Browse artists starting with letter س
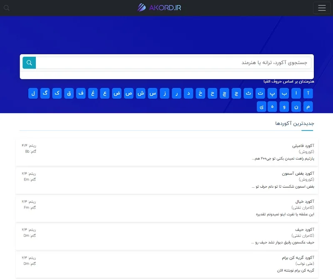Viewport: 333px width, 279px height. pos(152,93)
